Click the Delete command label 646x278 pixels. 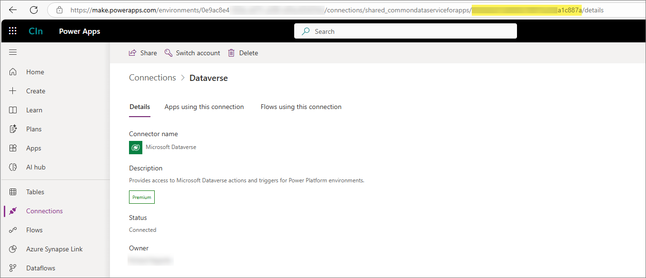[248, 53]
